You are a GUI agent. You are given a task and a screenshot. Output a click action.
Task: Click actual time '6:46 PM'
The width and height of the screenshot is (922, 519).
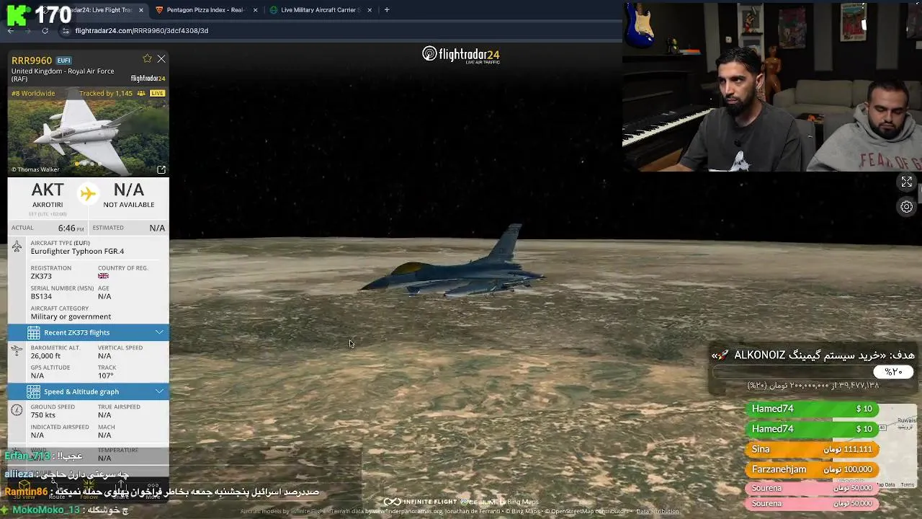pyautogui.click(x=71, y=228)
